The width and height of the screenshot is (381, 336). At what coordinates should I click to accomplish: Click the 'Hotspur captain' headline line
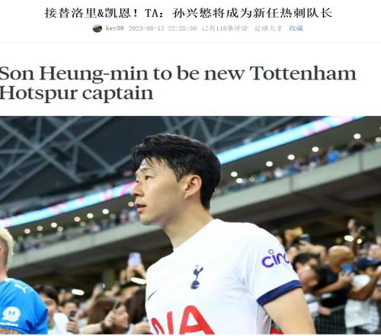pos(76,93)
